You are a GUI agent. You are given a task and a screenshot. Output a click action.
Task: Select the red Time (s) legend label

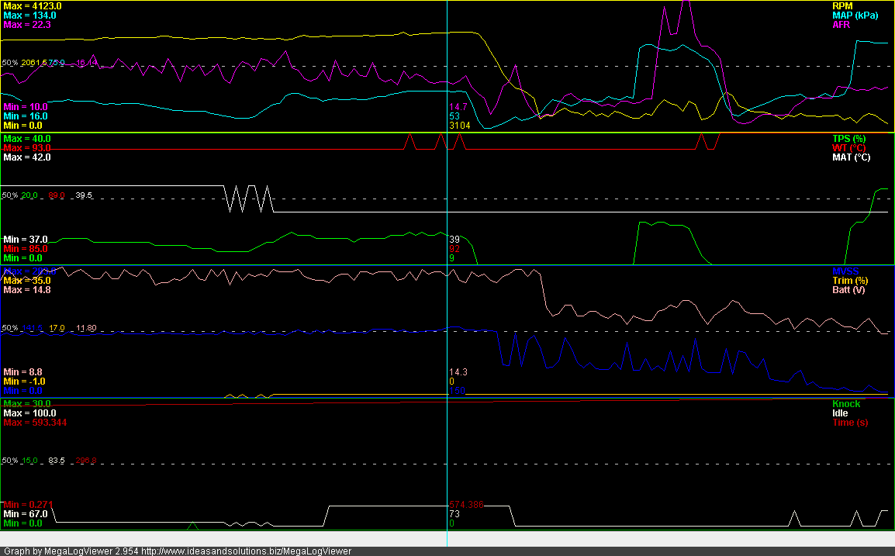[x=850, y=422]
